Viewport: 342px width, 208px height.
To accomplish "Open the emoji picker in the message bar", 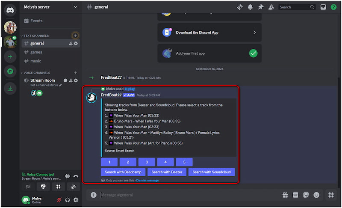I will click(x=316, y=195).
